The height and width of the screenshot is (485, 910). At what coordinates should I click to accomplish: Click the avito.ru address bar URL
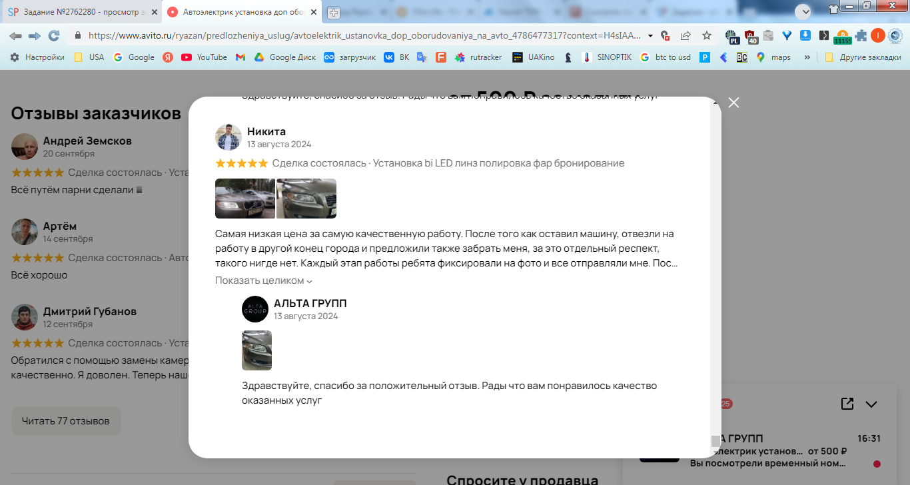tap(364, 35)
